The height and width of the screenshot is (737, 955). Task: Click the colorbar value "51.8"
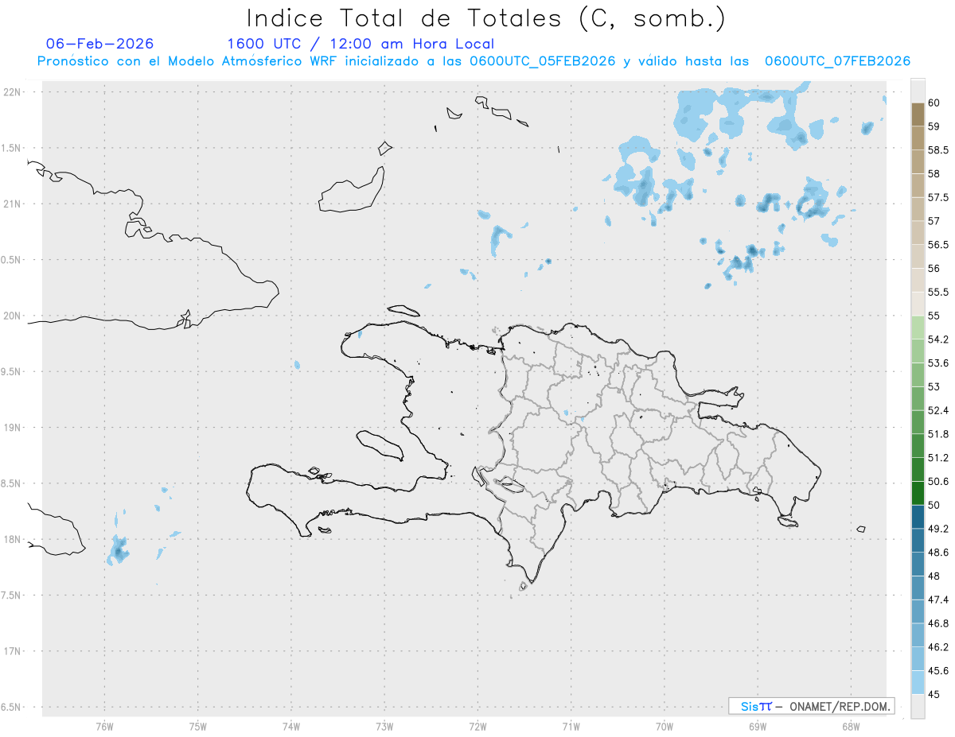(x=938, y=434)
